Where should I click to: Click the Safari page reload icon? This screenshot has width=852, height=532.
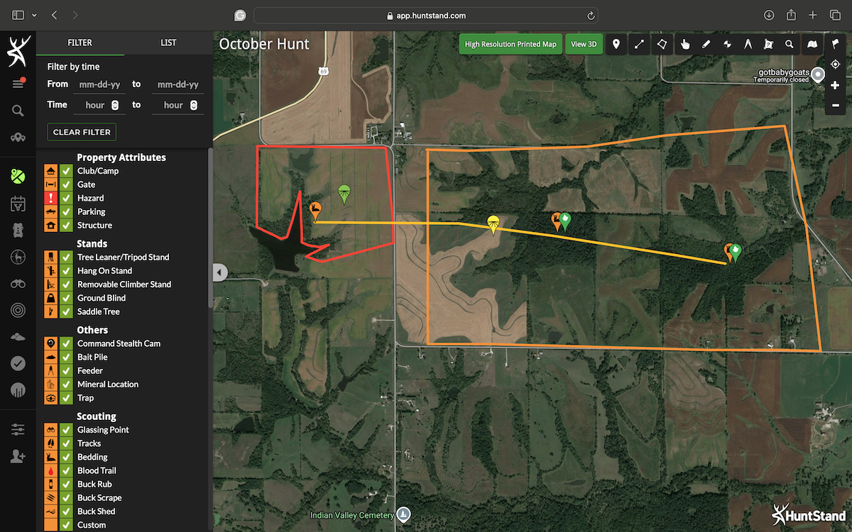(x=591, y=15)
